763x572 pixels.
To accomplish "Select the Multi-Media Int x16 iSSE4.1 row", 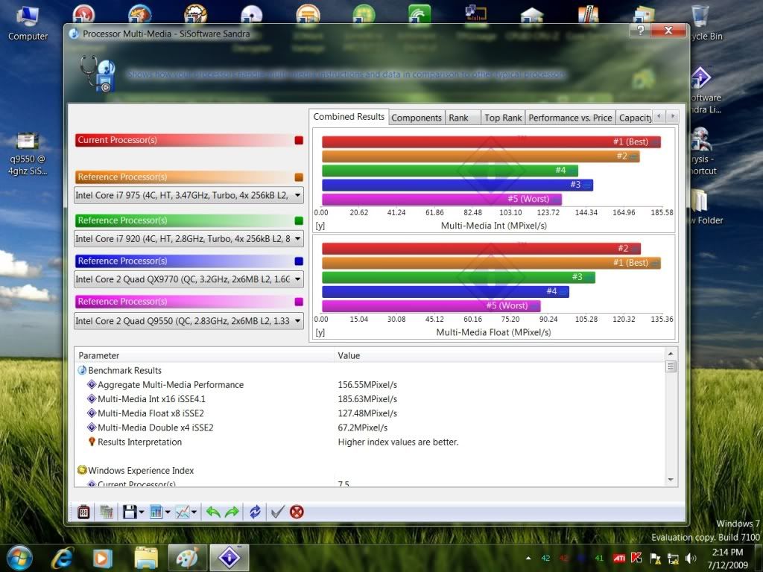I will tap(370, 399).
